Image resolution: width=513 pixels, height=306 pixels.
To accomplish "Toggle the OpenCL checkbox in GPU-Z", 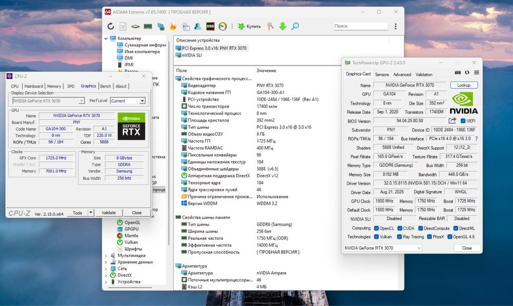I will 376,228.
